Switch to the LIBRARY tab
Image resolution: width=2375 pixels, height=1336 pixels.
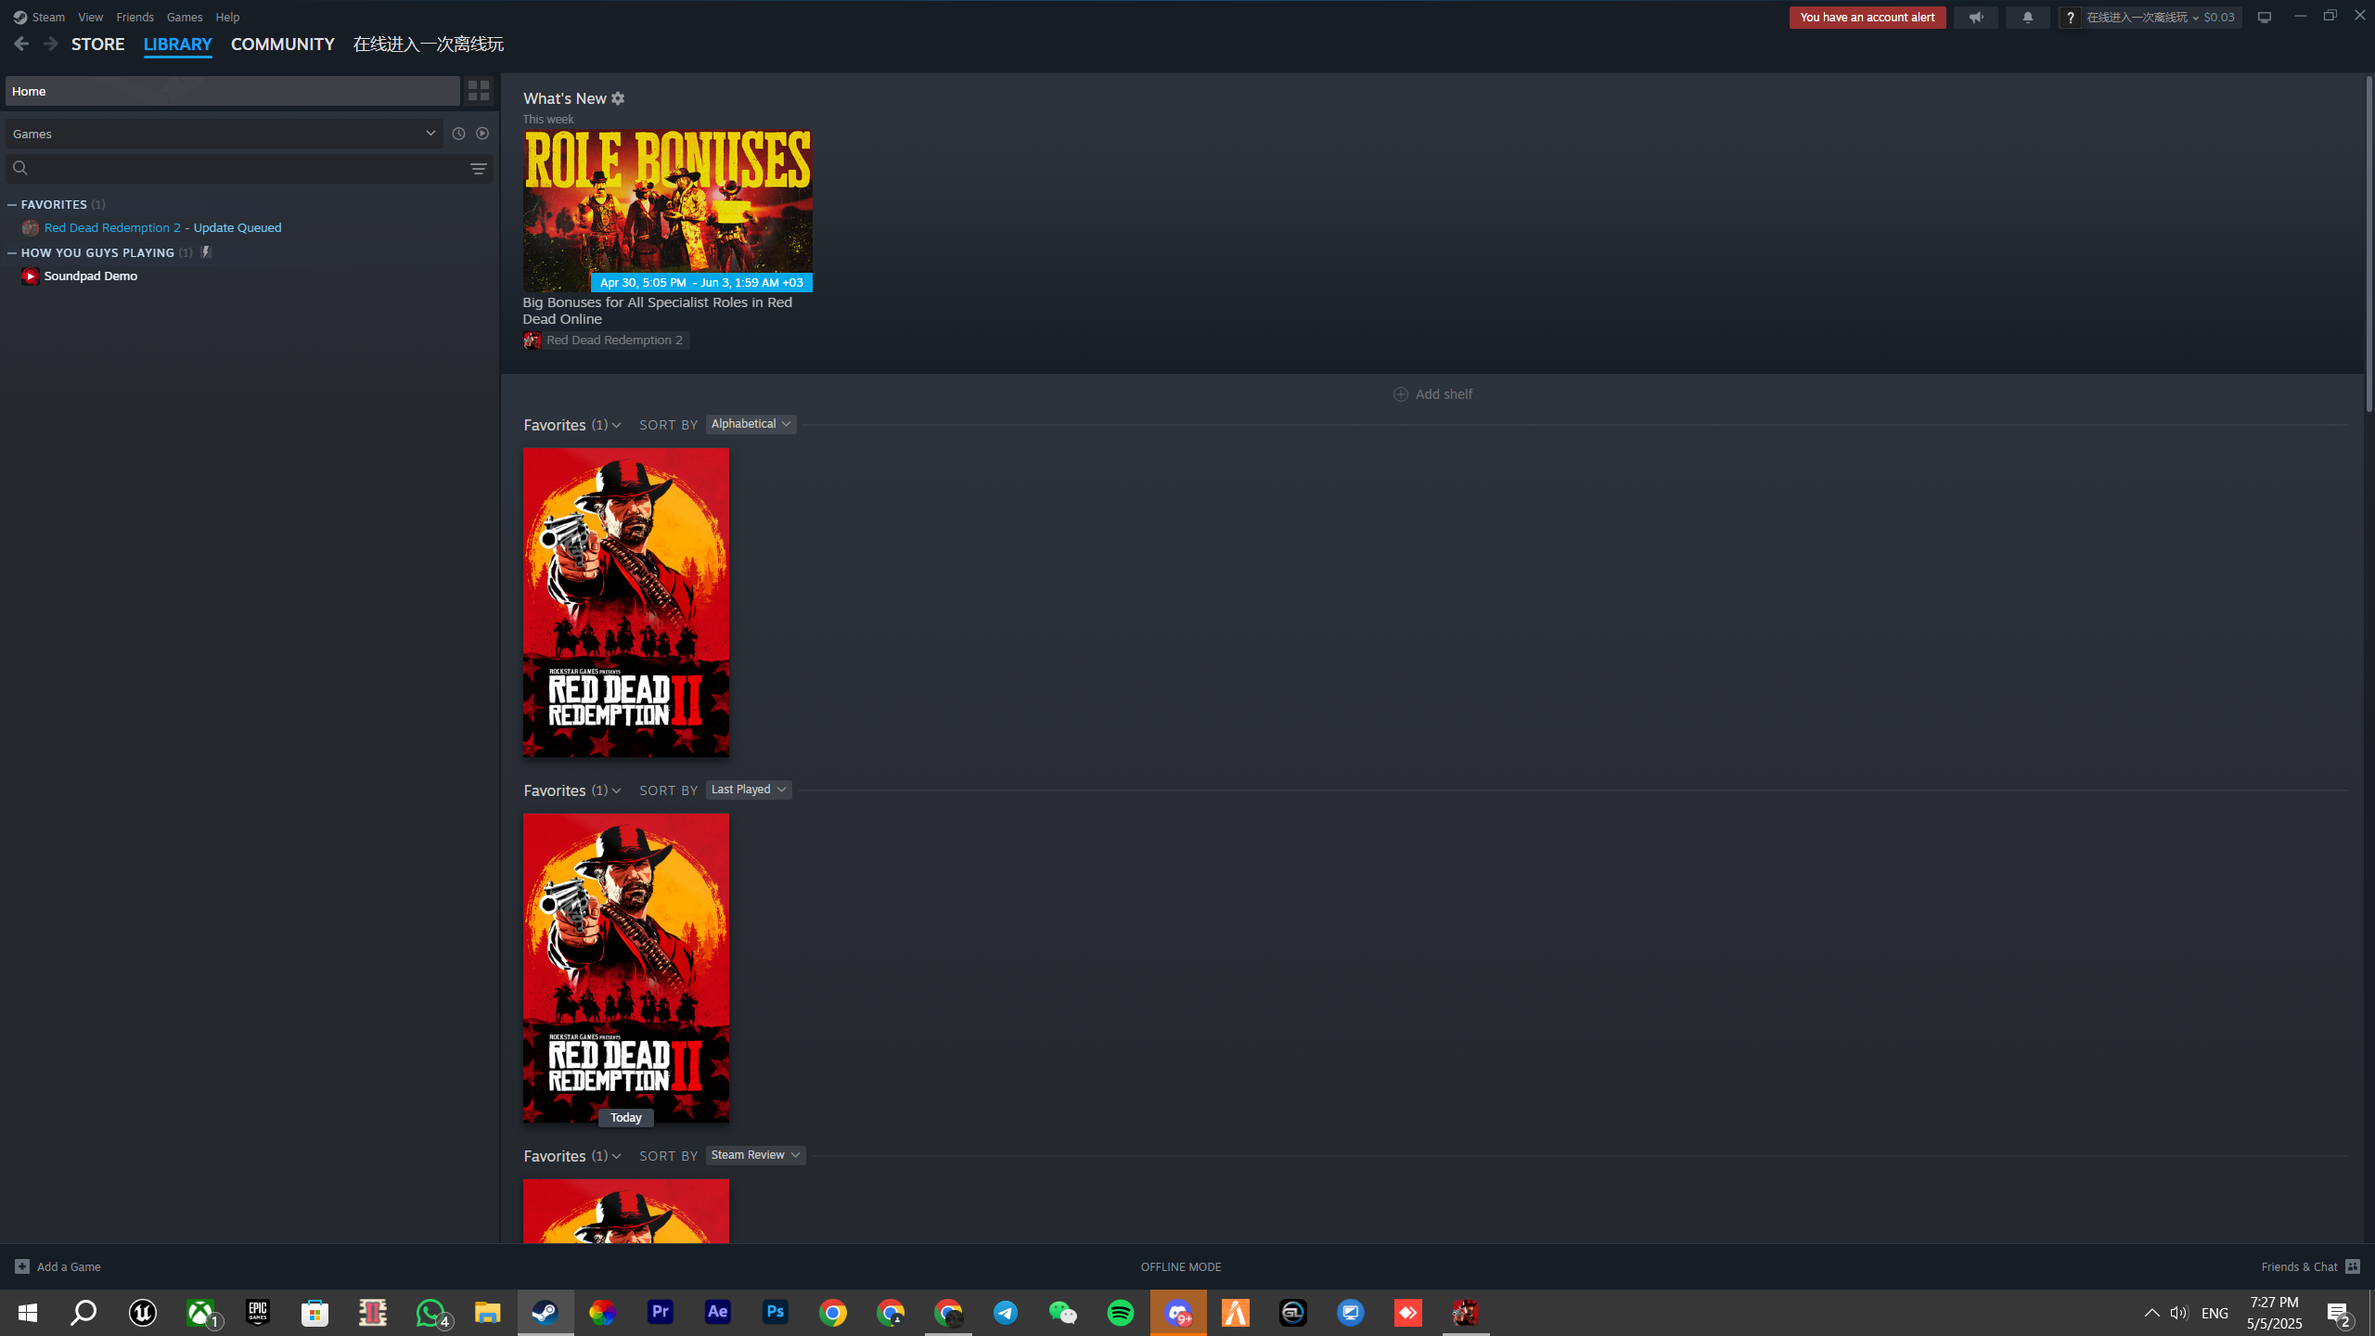click(178, 44)
